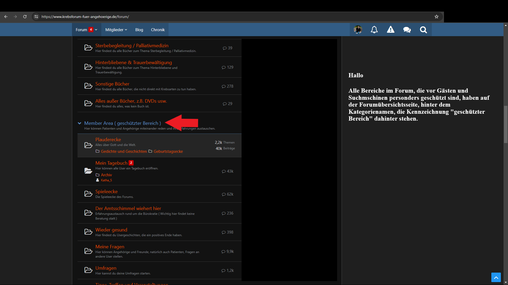Click the scroll-to-top arrow button

click(x=496, y=277)
